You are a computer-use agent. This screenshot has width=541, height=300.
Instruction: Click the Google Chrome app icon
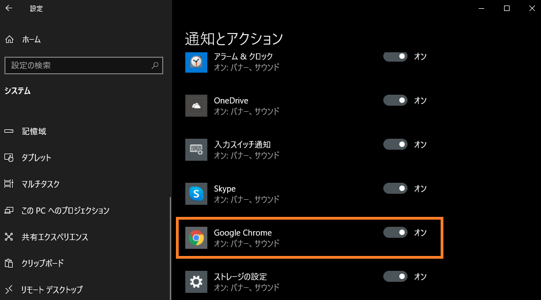[x=196, y=238]
